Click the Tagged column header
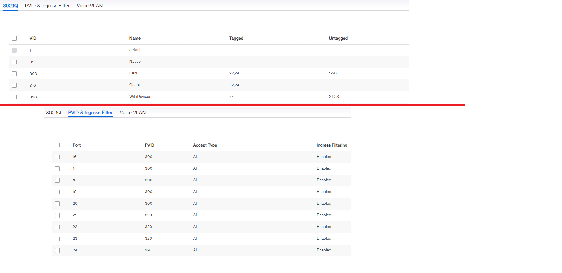 click(x=236, y=38)
